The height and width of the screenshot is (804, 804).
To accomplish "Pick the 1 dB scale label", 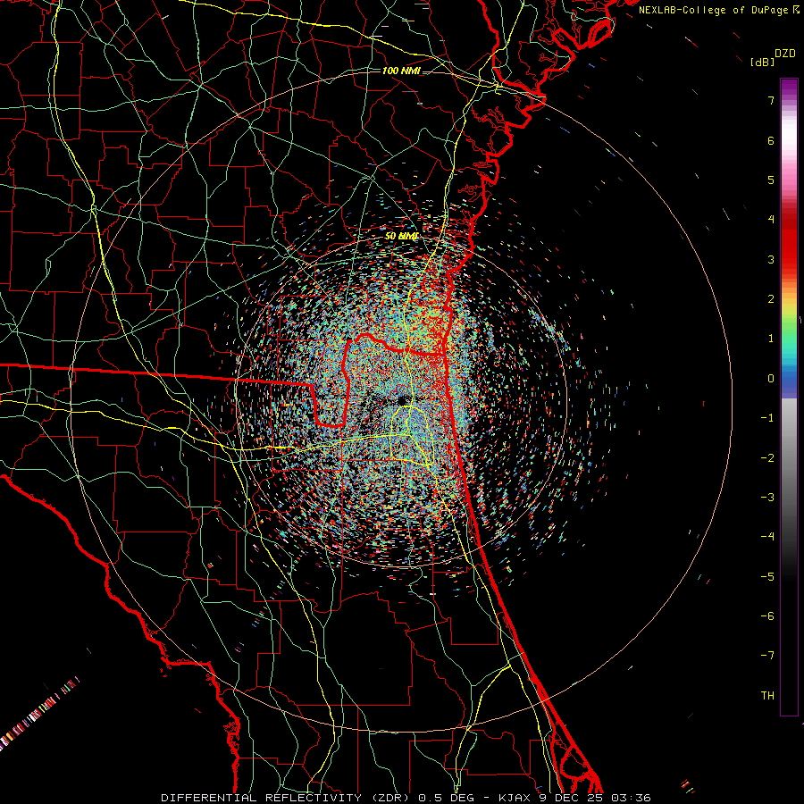I will tap(771, 339).
